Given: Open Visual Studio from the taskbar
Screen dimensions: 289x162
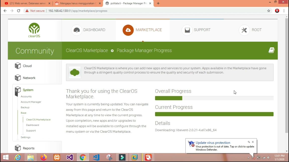Looking at the screenshot, I should 70,157.
